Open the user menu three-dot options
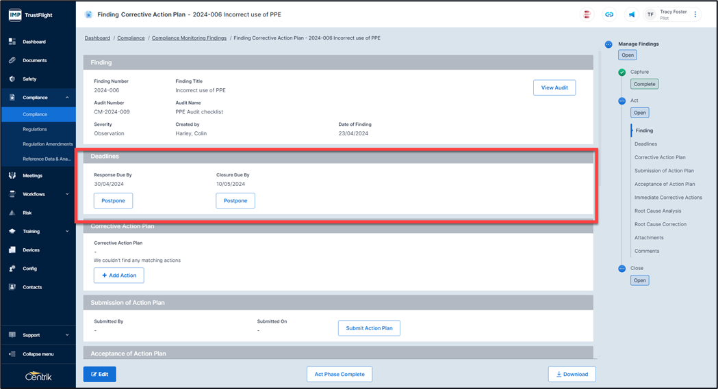The width and height of the screenshot is (718, 389). tap(695, 14)
